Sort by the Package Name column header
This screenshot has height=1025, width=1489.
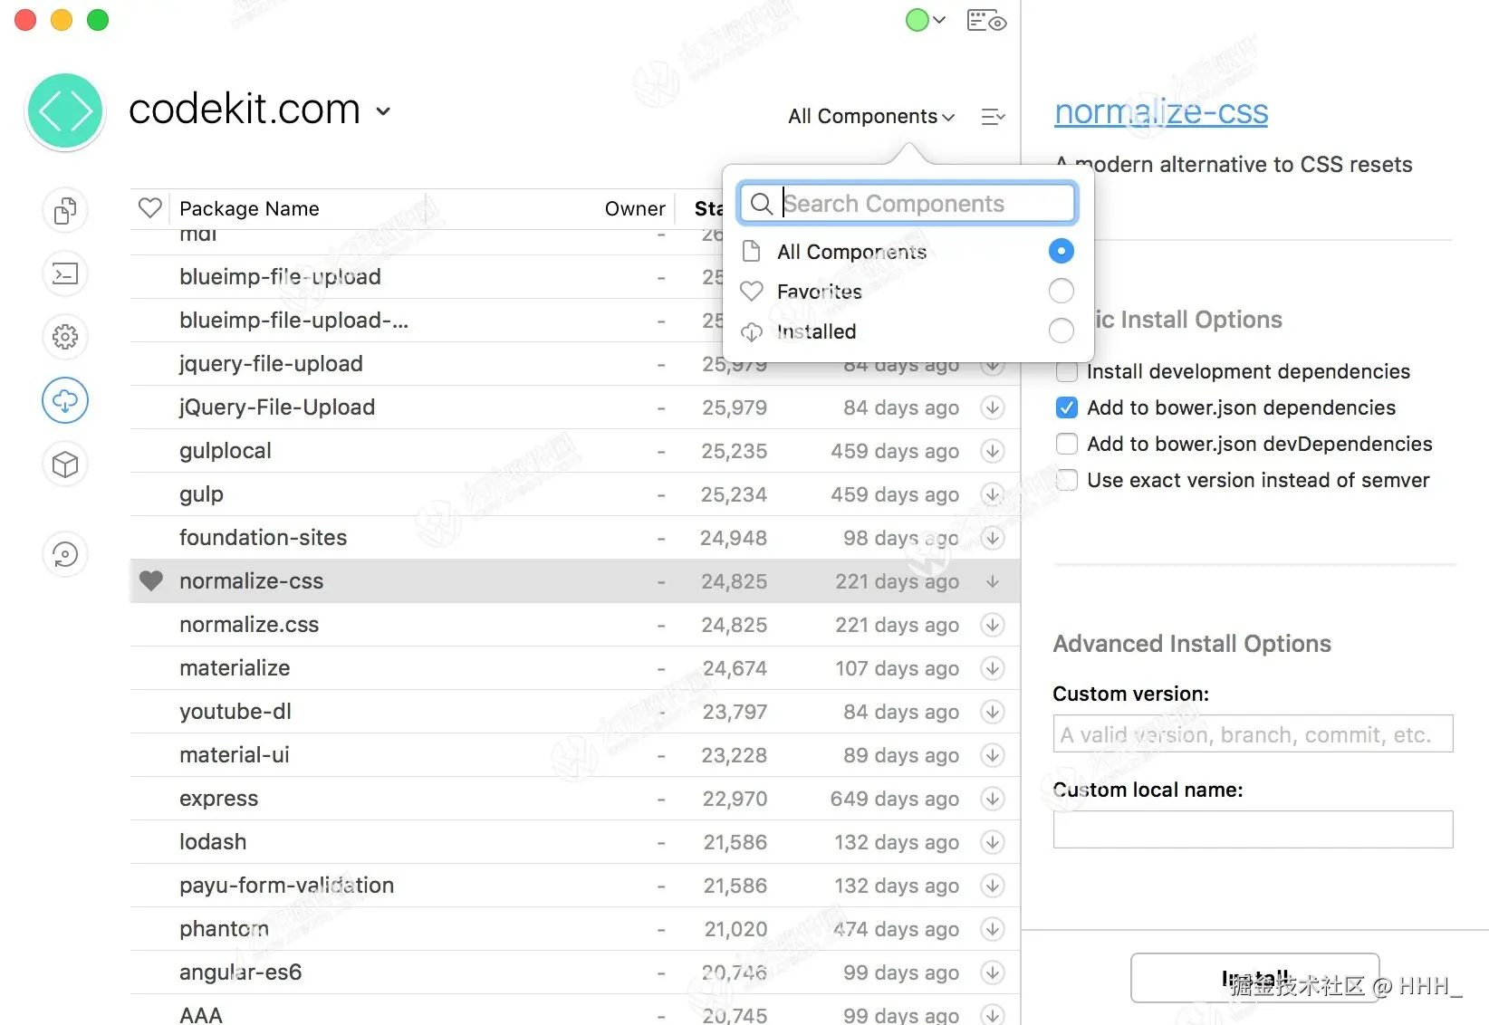coord(249,209)
